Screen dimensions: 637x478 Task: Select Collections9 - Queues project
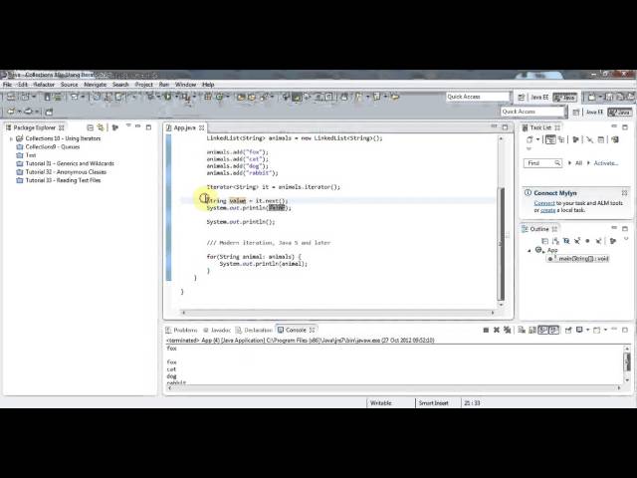[53, 147]
